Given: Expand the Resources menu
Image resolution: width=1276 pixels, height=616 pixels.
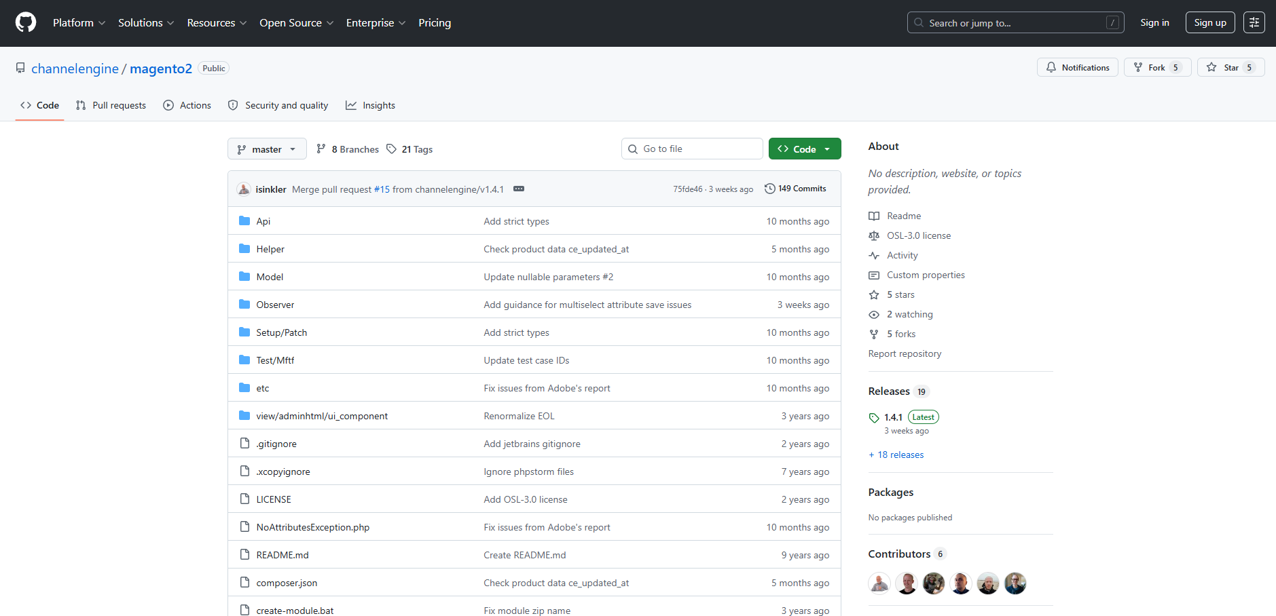Looking at the screenshot, I should click(217, 22).
